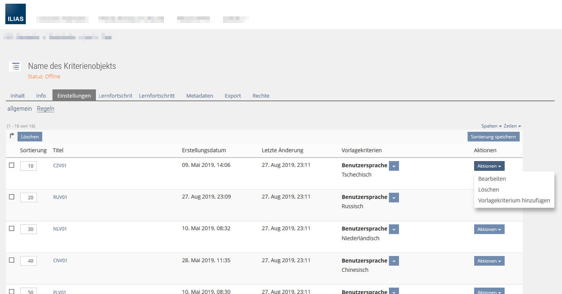
Task: Click the sort order field containing 20
Action: pyautogui.click(x=29, y=198)
